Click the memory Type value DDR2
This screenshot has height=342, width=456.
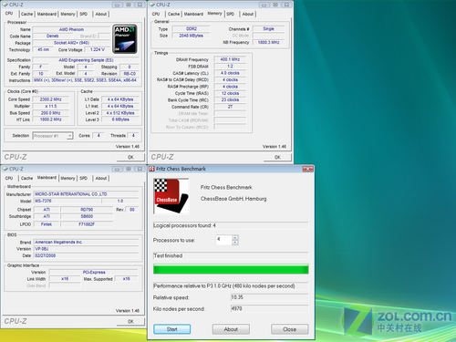click(x=192, y=29)
